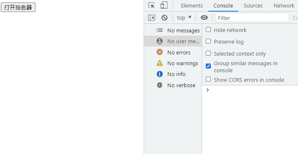Viewport: 298px width, 154px height.
Task: Clear console with the ban icon
Action: click(x=164, y=18)
